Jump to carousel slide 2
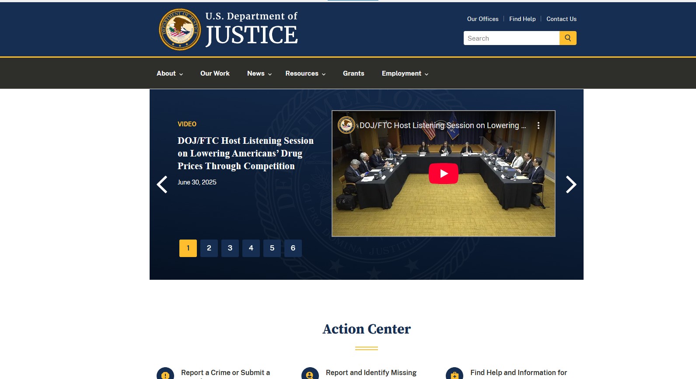Screen dimensions: 696x379 tap(209, 248)
